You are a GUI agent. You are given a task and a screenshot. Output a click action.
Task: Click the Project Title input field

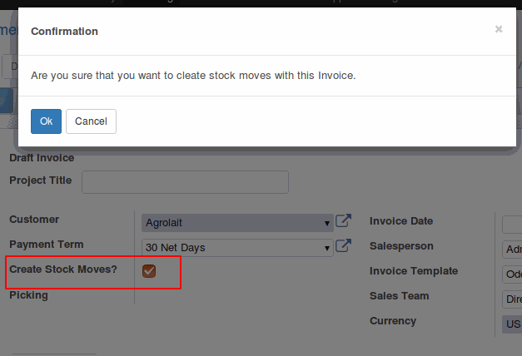tap(185, 182)
